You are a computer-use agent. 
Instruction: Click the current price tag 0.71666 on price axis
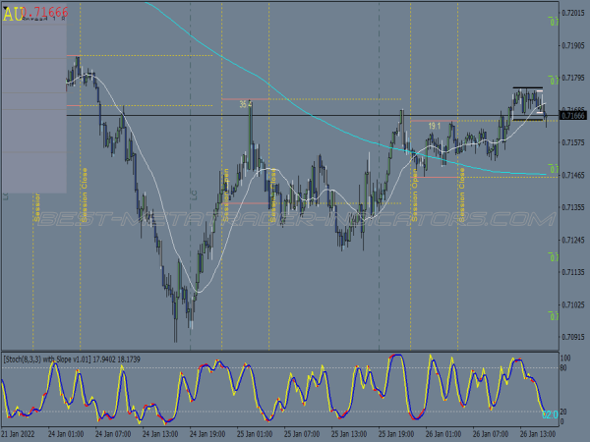(x=573, y=116)
